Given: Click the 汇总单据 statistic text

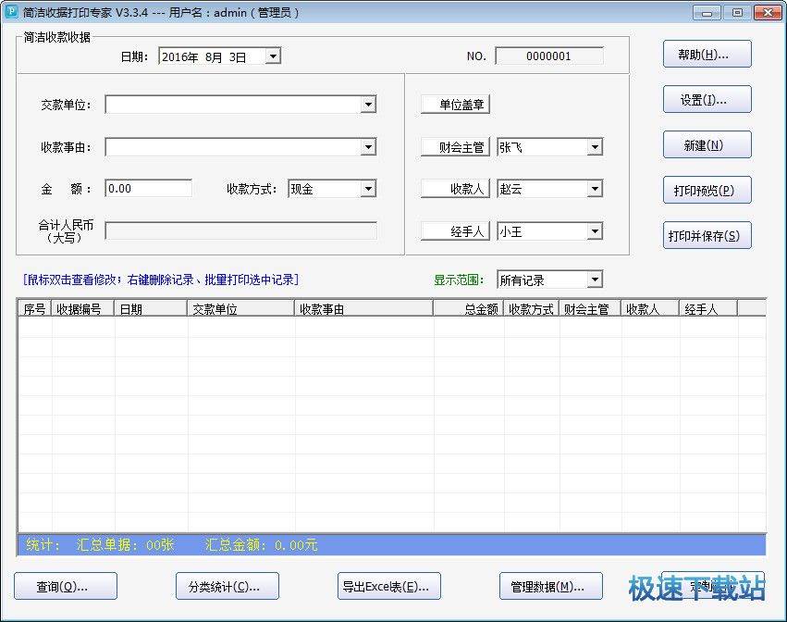Looking at the screenshot, I should [x=125, y=544].
